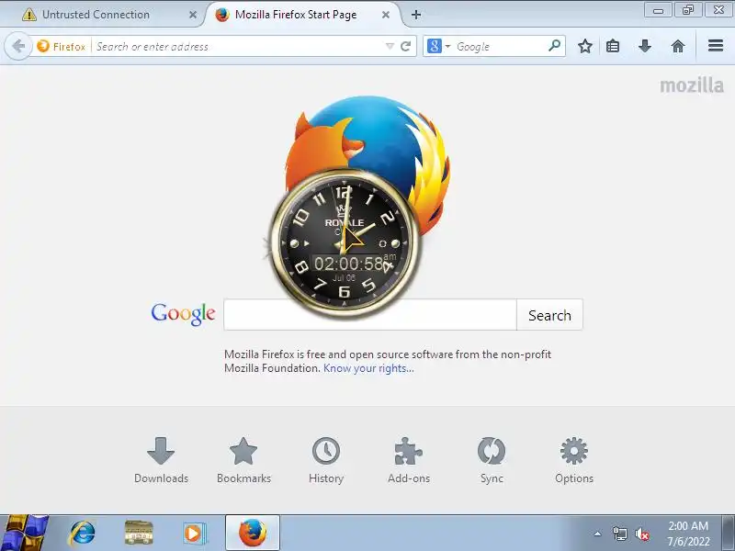Click the Royale analog clock widget
This screenshot has height=551, width=735.
344,243
